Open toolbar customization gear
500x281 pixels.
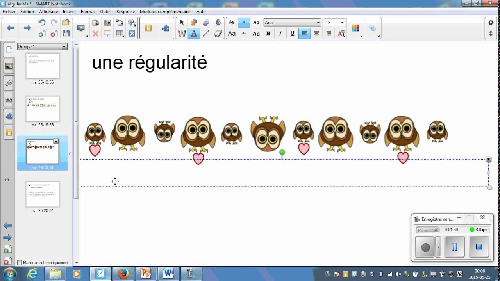pyautogui.click(x=491, y=22)
